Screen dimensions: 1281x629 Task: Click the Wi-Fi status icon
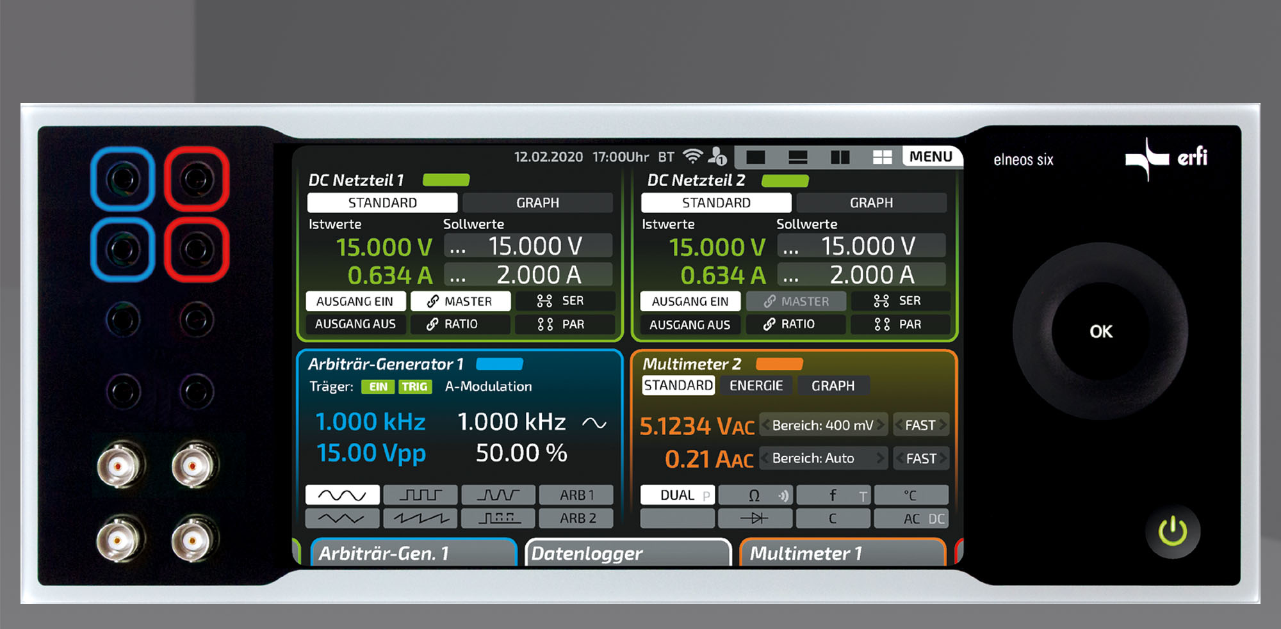692,156
